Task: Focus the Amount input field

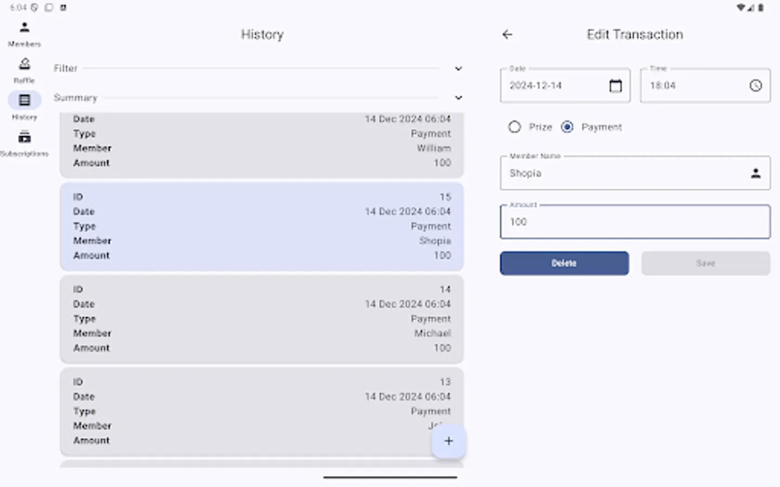Action: pyautogui.click(x=635, y=222)
